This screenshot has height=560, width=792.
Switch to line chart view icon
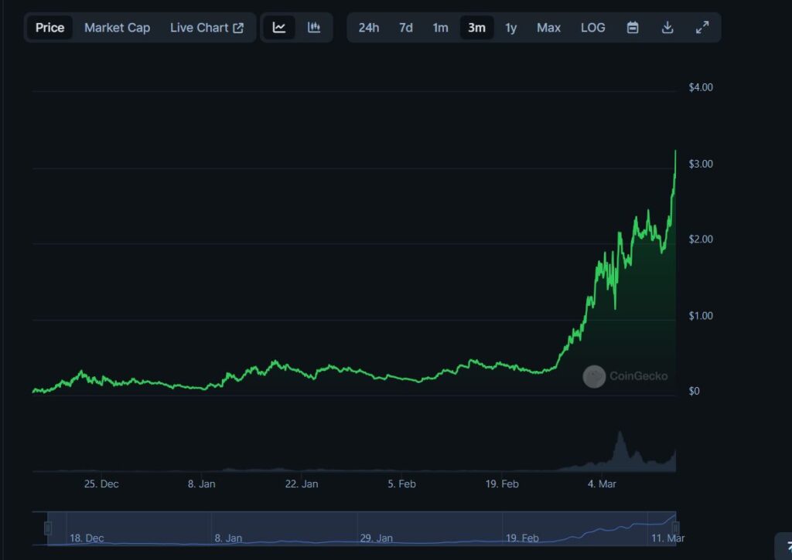point(279,28)
